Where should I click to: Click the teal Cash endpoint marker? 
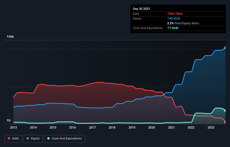[225, 111]
